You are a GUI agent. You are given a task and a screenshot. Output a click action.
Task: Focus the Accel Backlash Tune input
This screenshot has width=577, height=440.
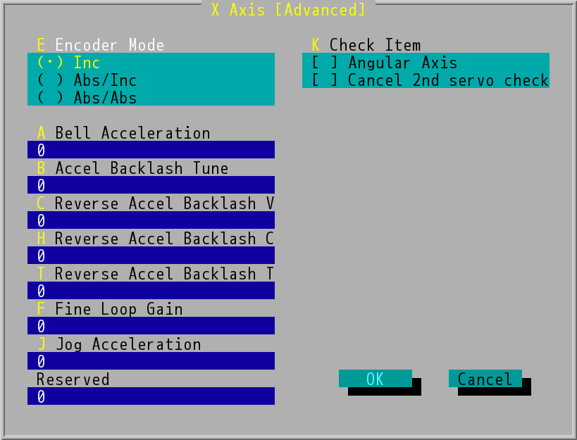[x=151, y=185]
